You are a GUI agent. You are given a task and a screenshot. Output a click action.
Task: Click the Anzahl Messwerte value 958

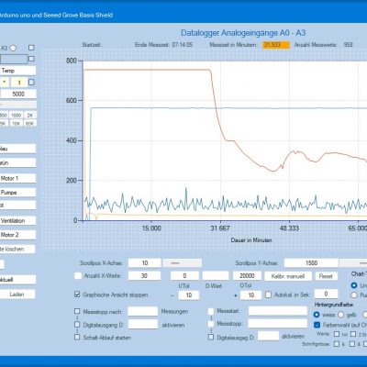point(348,45)
